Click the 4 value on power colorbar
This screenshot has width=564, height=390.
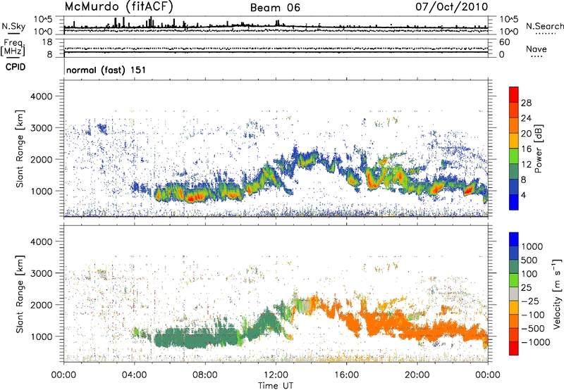click(524, 195)
